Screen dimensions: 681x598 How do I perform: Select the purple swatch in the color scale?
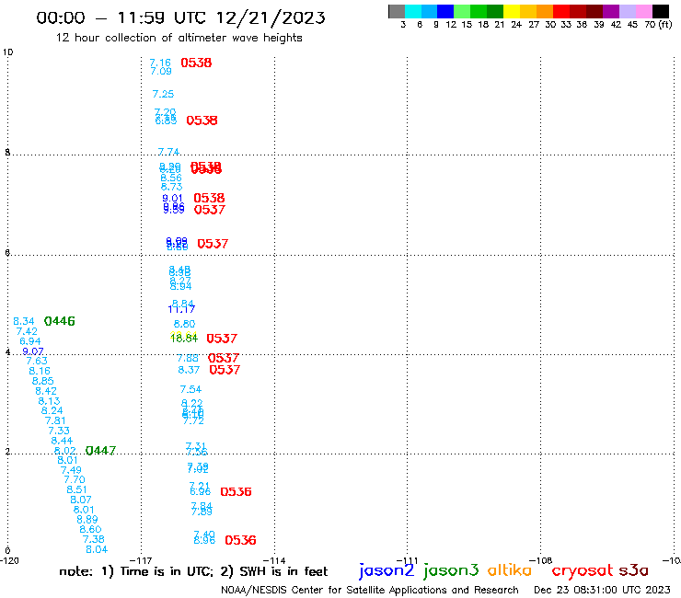click(611, 11)
